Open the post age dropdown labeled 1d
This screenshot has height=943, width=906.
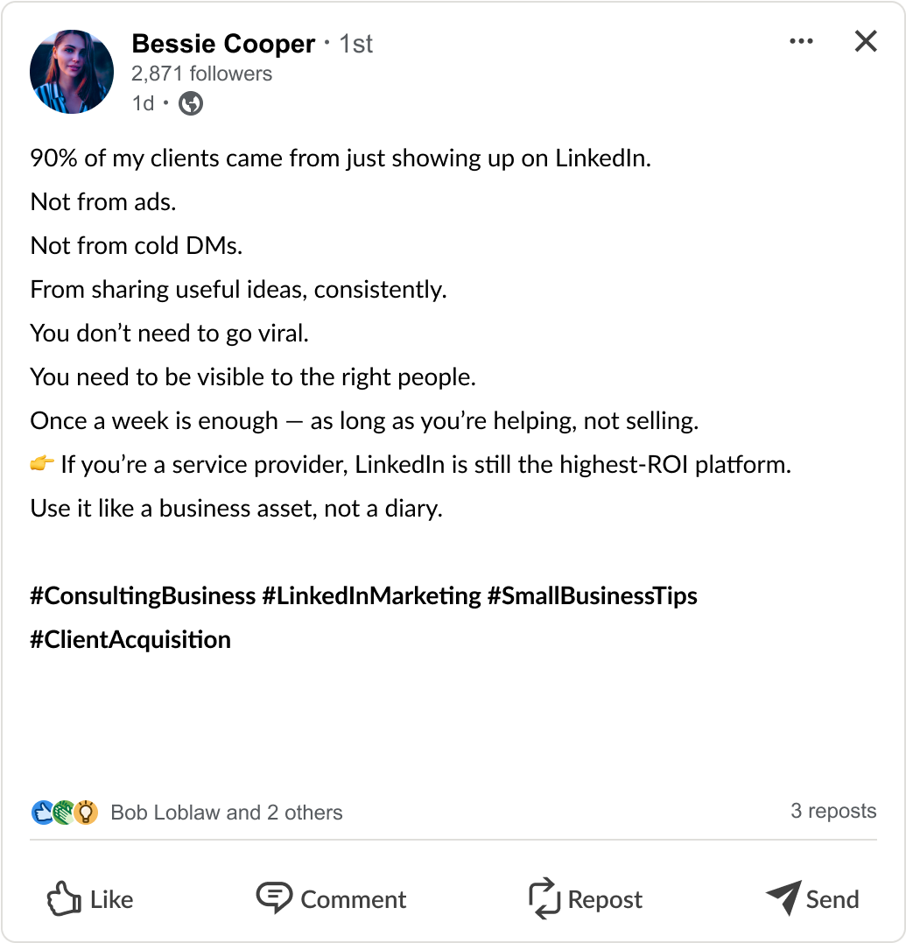pos(141,103)
